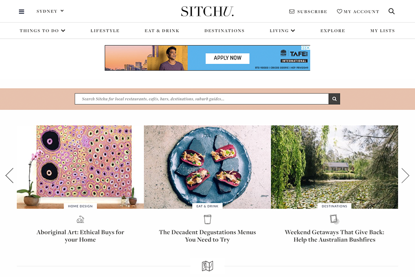Open the Eat & Drink menu item
Viewport: 415px width, 277px height.
pos(162,31)
